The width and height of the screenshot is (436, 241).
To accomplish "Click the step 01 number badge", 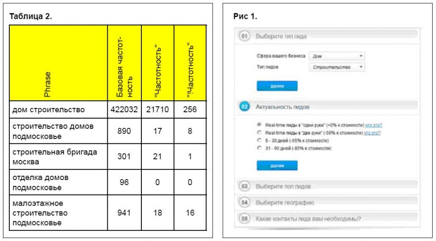I will pyautogui.click(x=244, y=36).
